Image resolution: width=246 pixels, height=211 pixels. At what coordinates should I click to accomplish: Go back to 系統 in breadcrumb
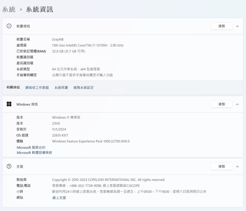click(9, 9)
